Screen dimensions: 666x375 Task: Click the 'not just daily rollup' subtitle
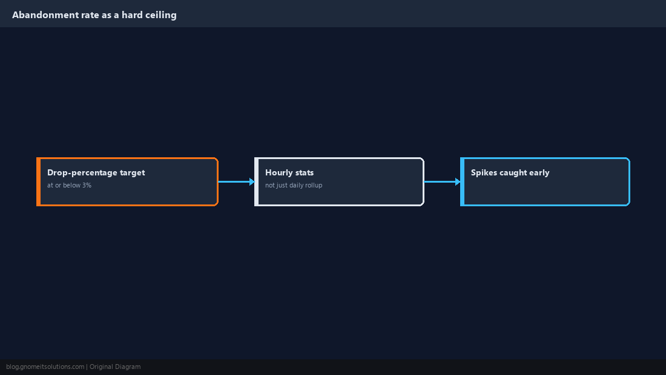tap(294, 185)
